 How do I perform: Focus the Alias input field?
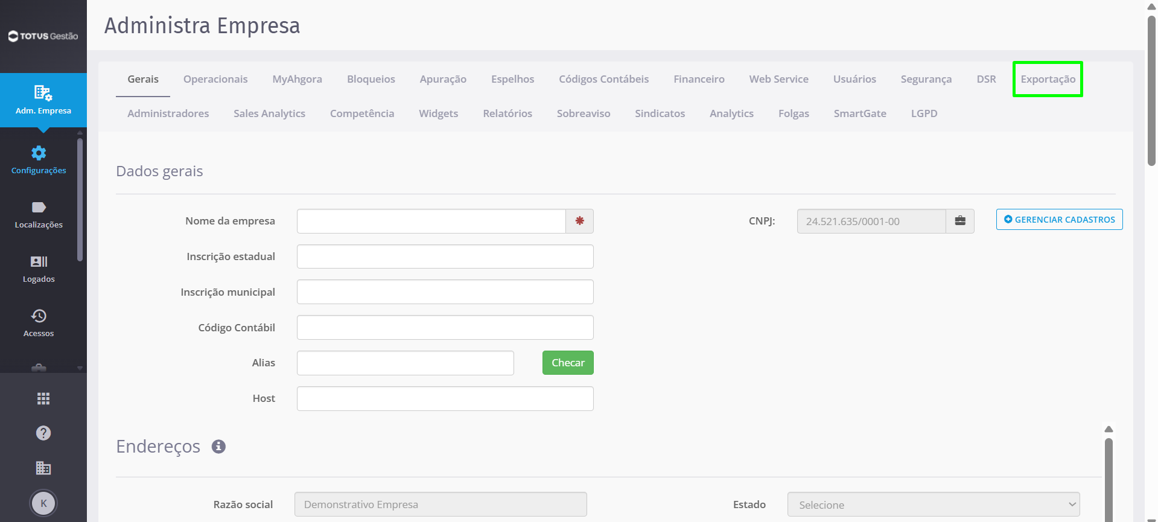pos(406,363)
